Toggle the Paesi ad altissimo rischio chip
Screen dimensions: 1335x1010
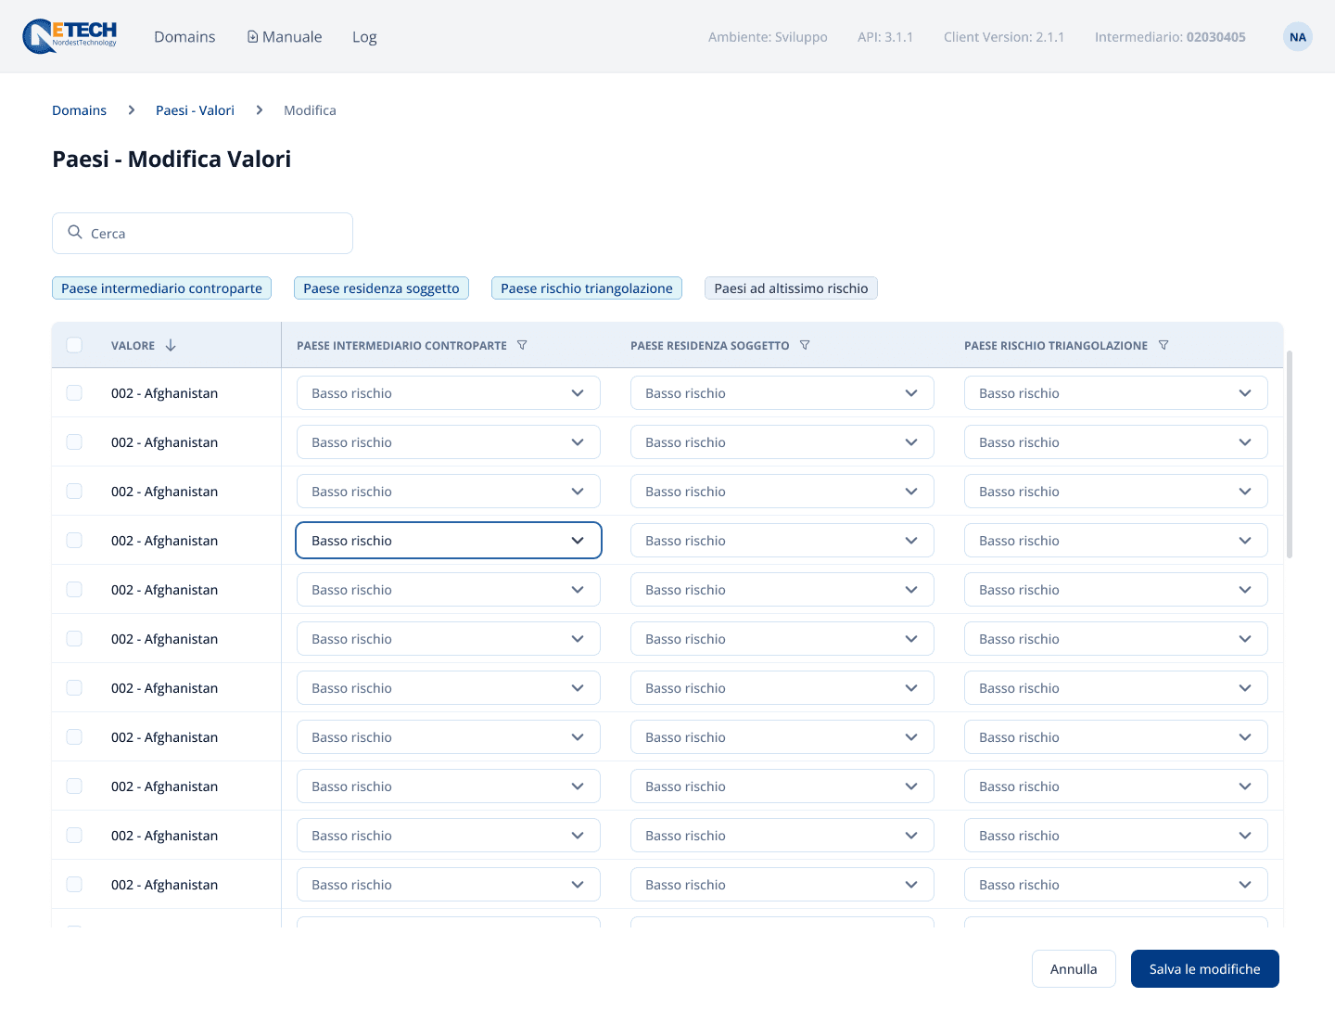(x=791, y=288)
